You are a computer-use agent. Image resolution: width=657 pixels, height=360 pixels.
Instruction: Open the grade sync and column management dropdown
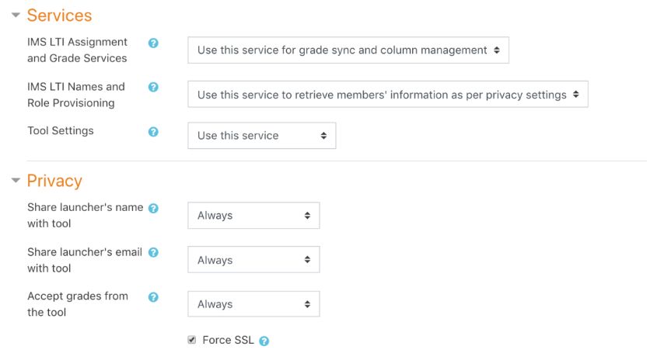point(348,50)
